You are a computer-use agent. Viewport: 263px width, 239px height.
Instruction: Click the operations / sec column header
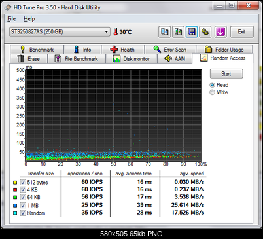click(x=85, y=174)
